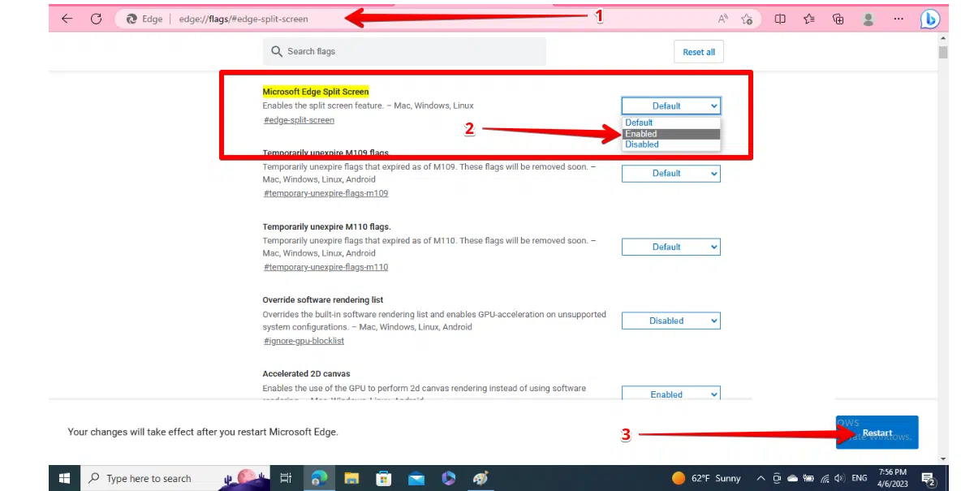Click the #edge-split-screen anchor link
Viewport: 974px width, 491px height.
[299, 120]
